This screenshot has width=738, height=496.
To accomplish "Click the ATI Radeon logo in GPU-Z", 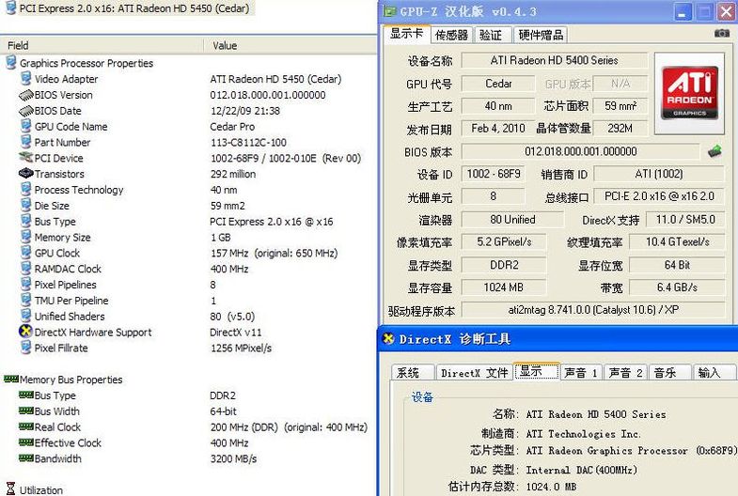I will click(689, 93).
